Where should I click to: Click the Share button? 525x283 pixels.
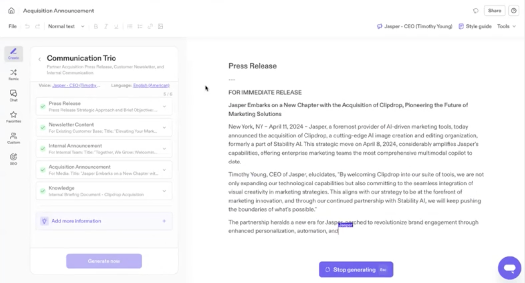(x=494, y=11)
